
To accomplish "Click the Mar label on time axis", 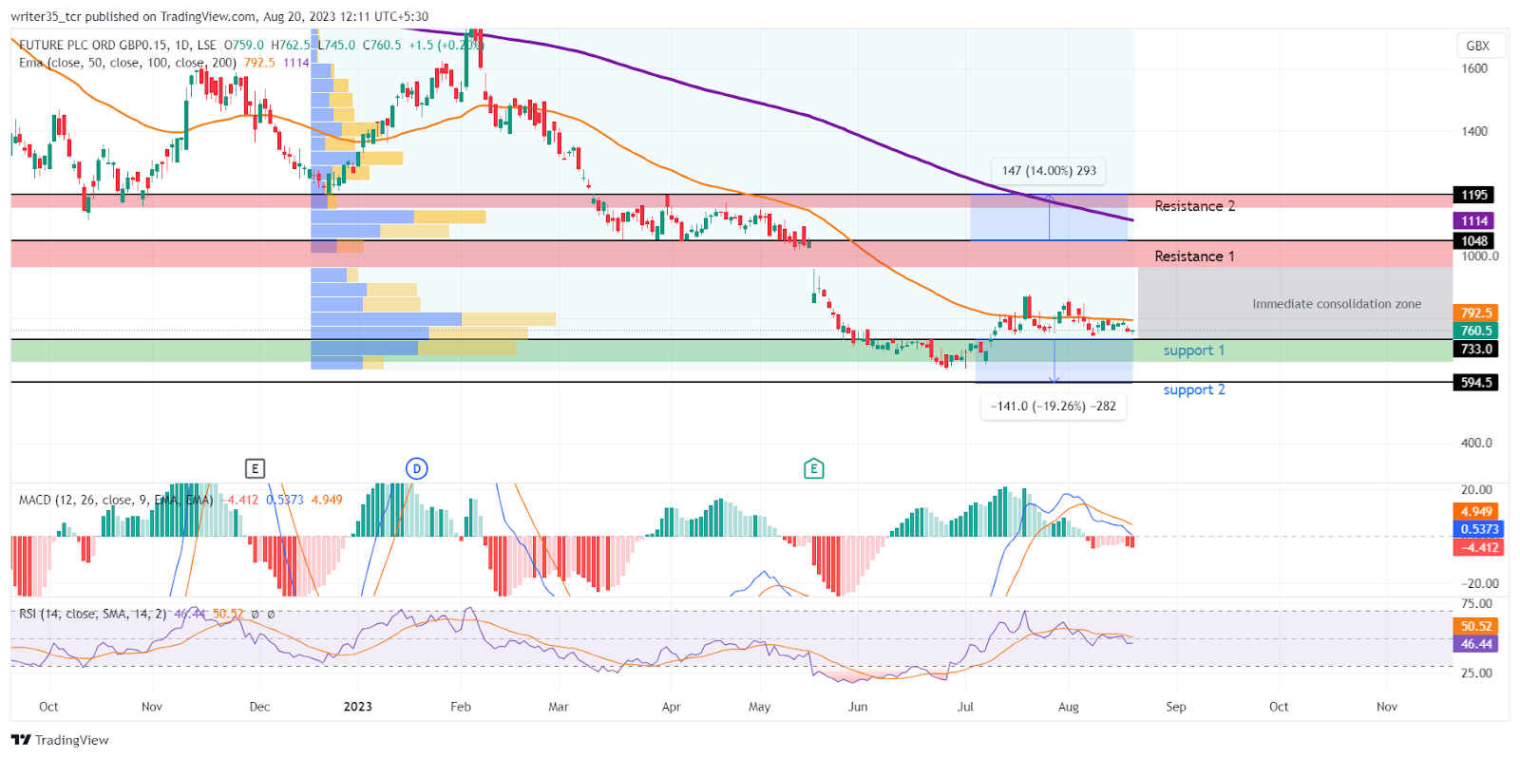I will 559,707.
